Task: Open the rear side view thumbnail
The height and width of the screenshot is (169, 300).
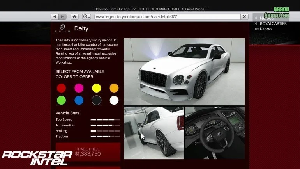Action: [154, 133]
